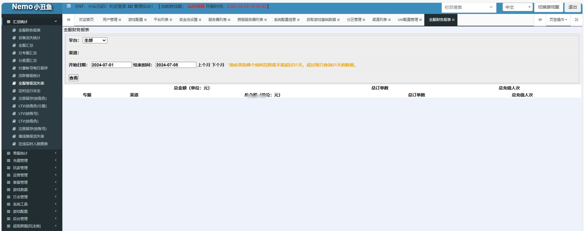
Task: Open 全服财务报表 in sidebar
Action: (x=29, y=30)
